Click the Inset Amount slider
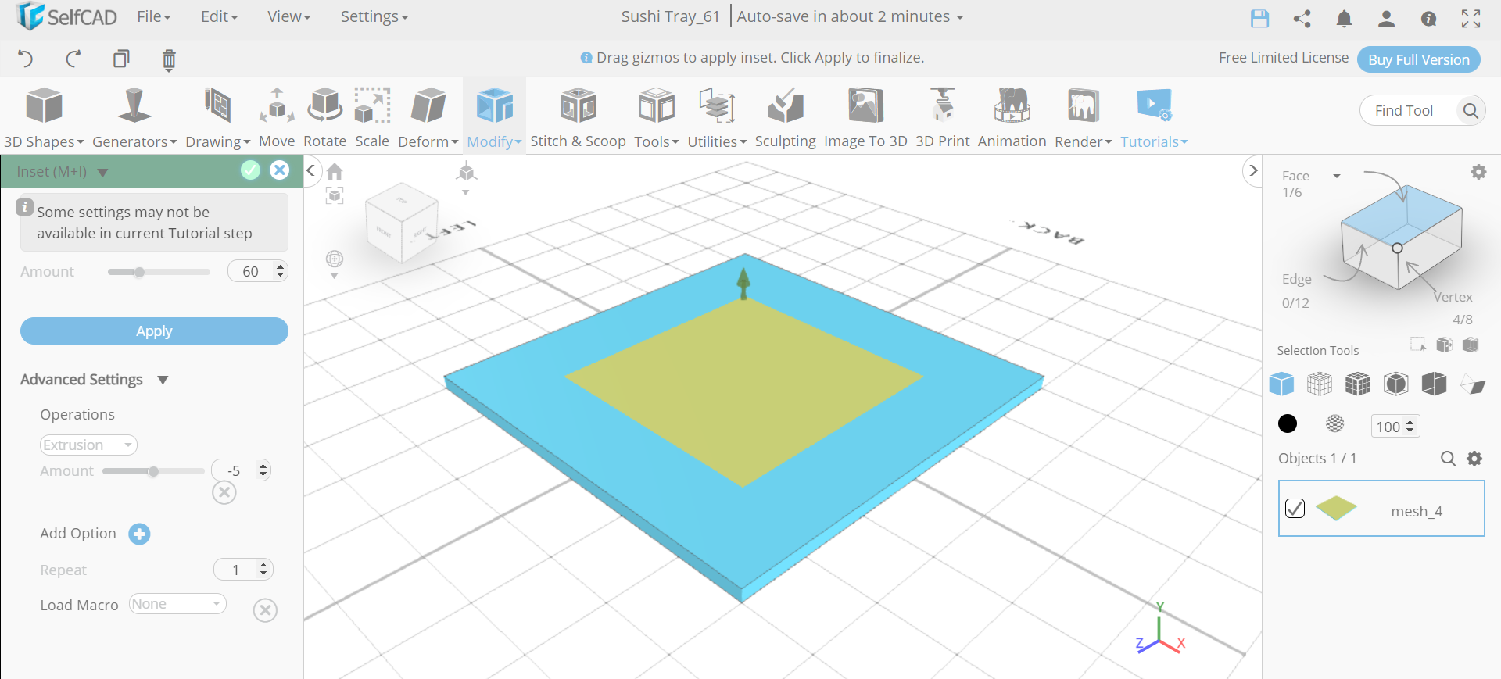This screenshot has width=1501, height=679. (x=159, y=272)
